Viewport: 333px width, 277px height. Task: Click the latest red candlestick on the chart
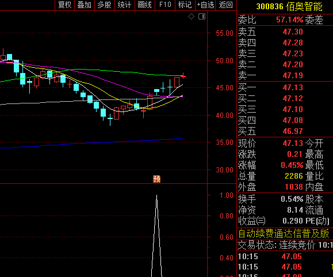click(x=183, y=76)
